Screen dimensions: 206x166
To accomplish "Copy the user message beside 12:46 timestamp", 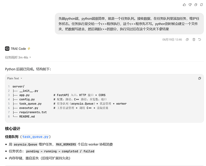I will pos(187,40).
